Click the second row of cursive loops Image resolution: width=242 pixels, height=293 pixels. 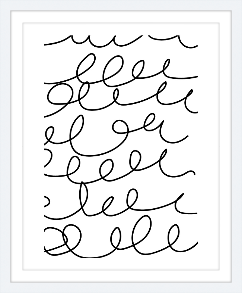click(121, 70)
